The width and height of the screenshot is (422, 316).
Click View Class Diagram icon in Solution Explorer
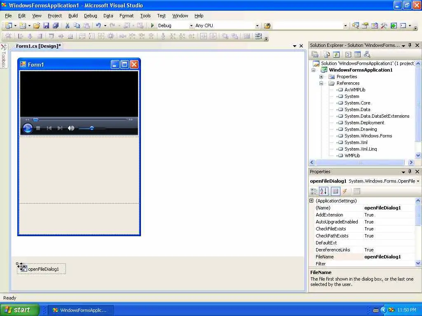click(x=367, y=55)
